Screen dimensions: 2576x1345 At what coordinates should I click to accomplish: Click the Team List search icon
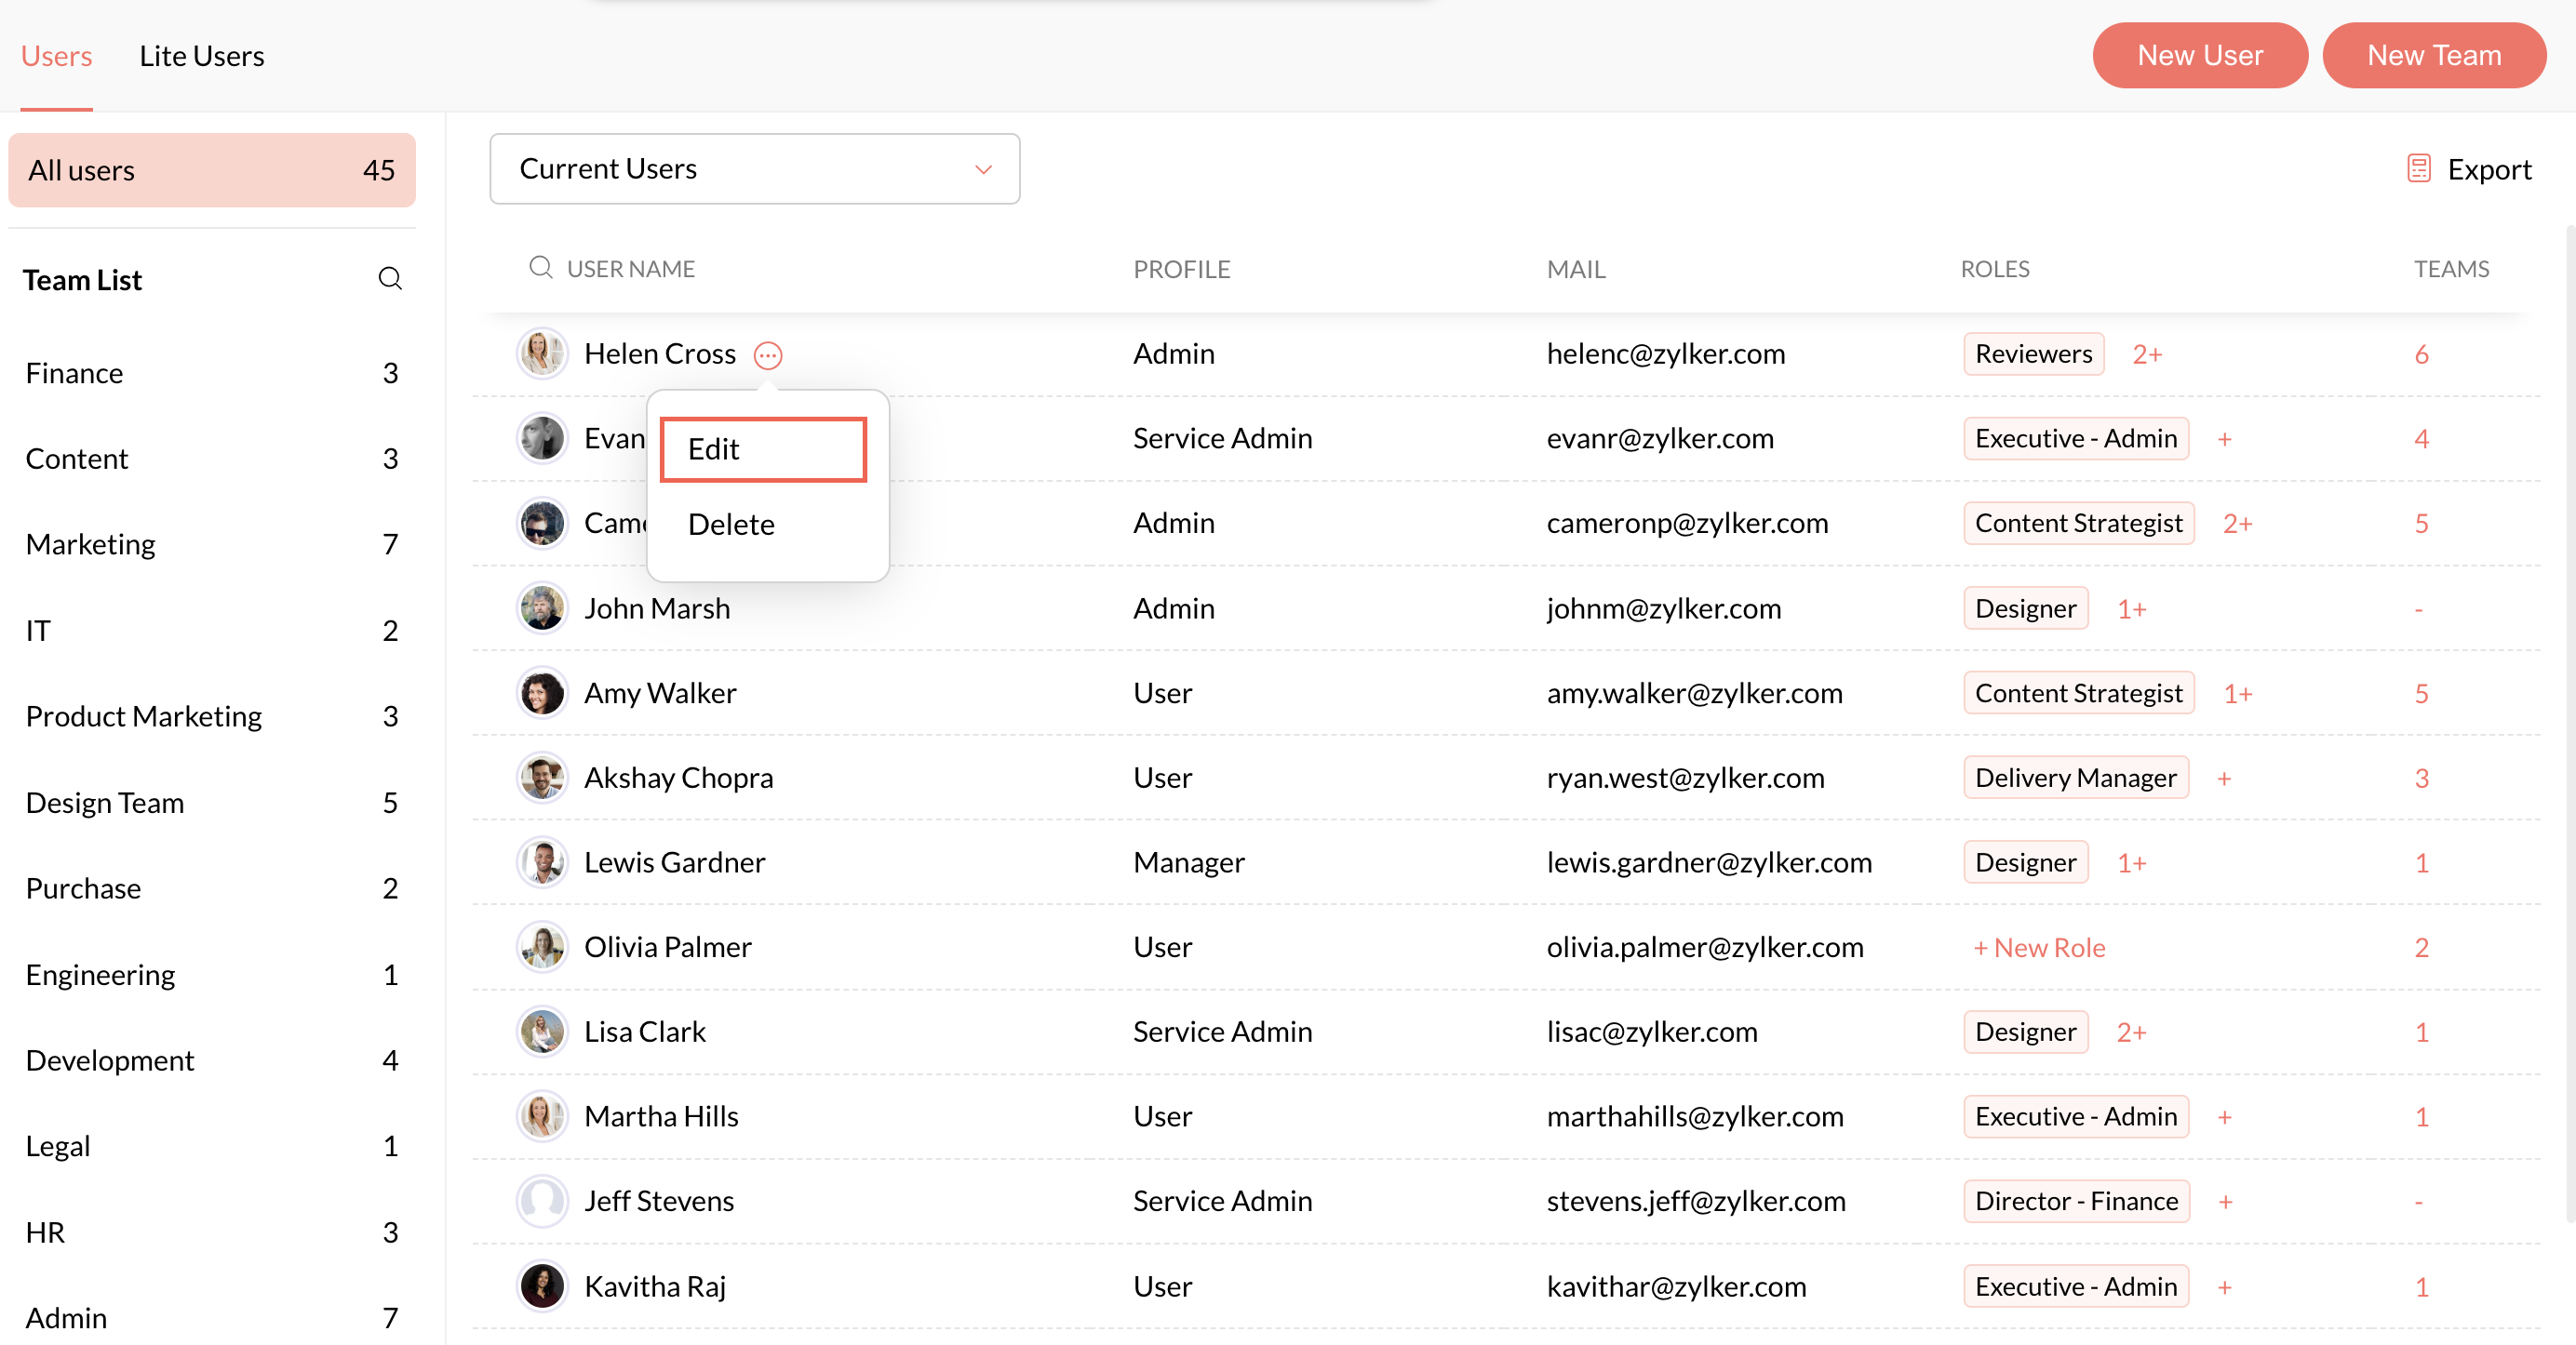click(x=390, y=279)
